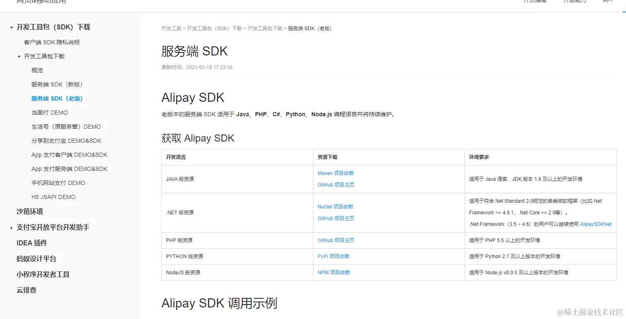Click the PYTHON 版资源 cell
626x319 pixels.
tap(237, 257)
